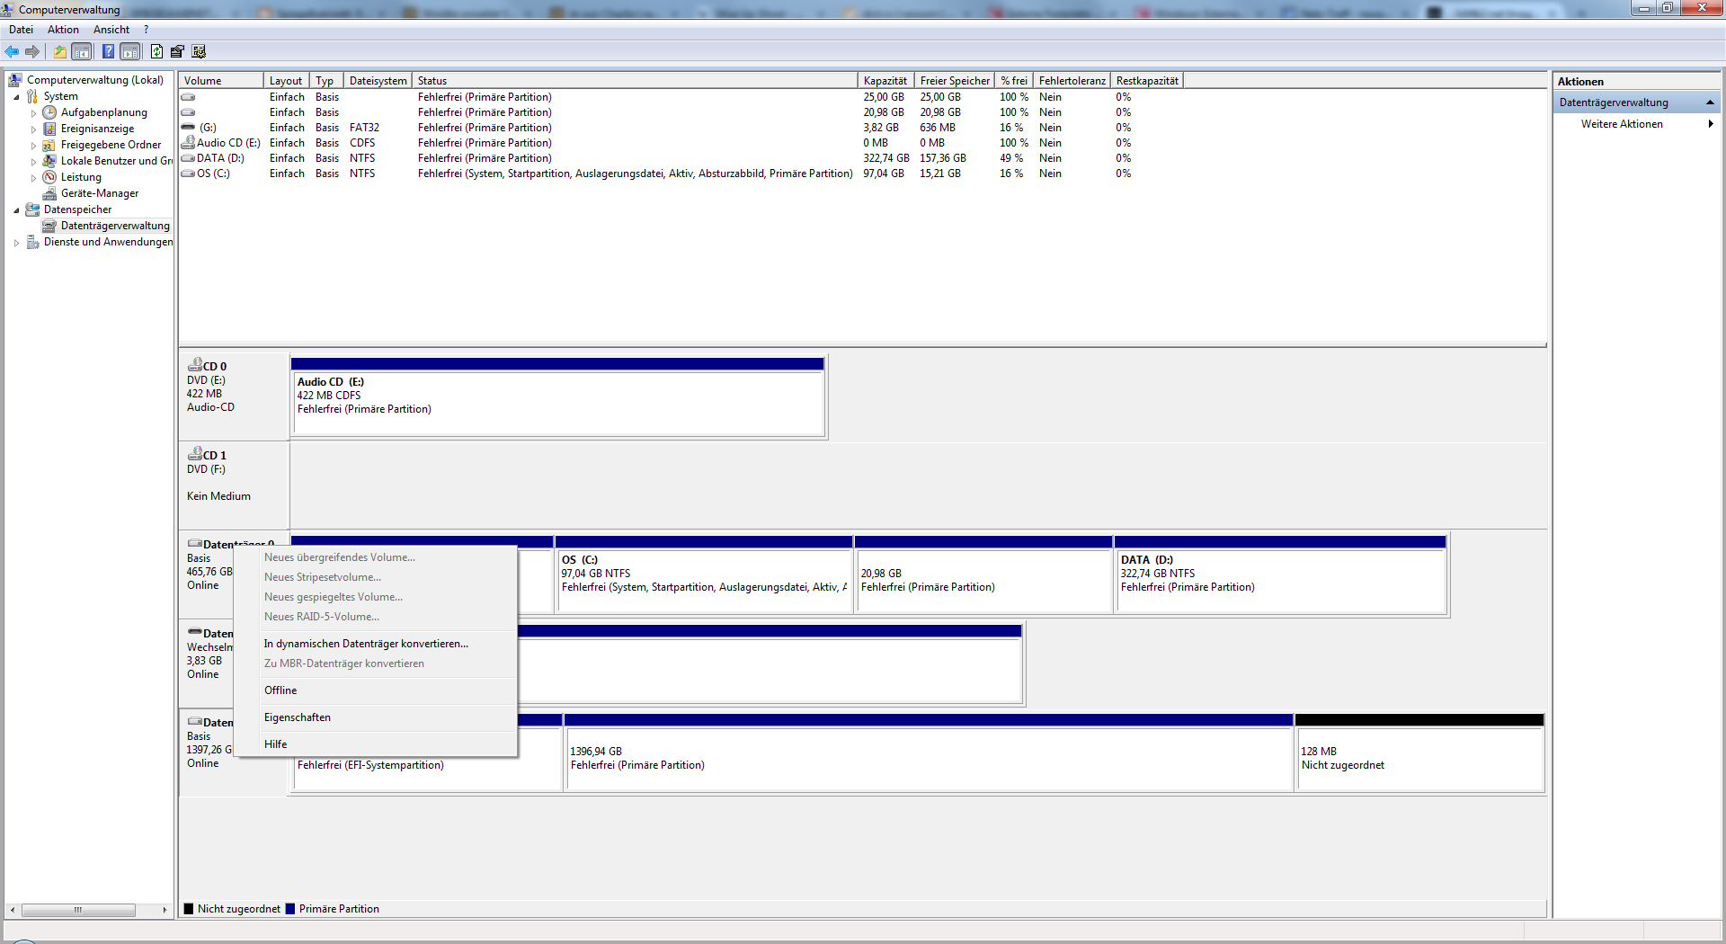This screenshot has width=1726, height=944.
Task: Choose Eigenschaften in the context menu
Action: tap(298, 717)
